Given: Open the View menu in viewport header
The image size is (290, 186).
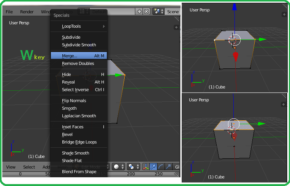Looking at the screenshot, I should click(x=11, y=167).
